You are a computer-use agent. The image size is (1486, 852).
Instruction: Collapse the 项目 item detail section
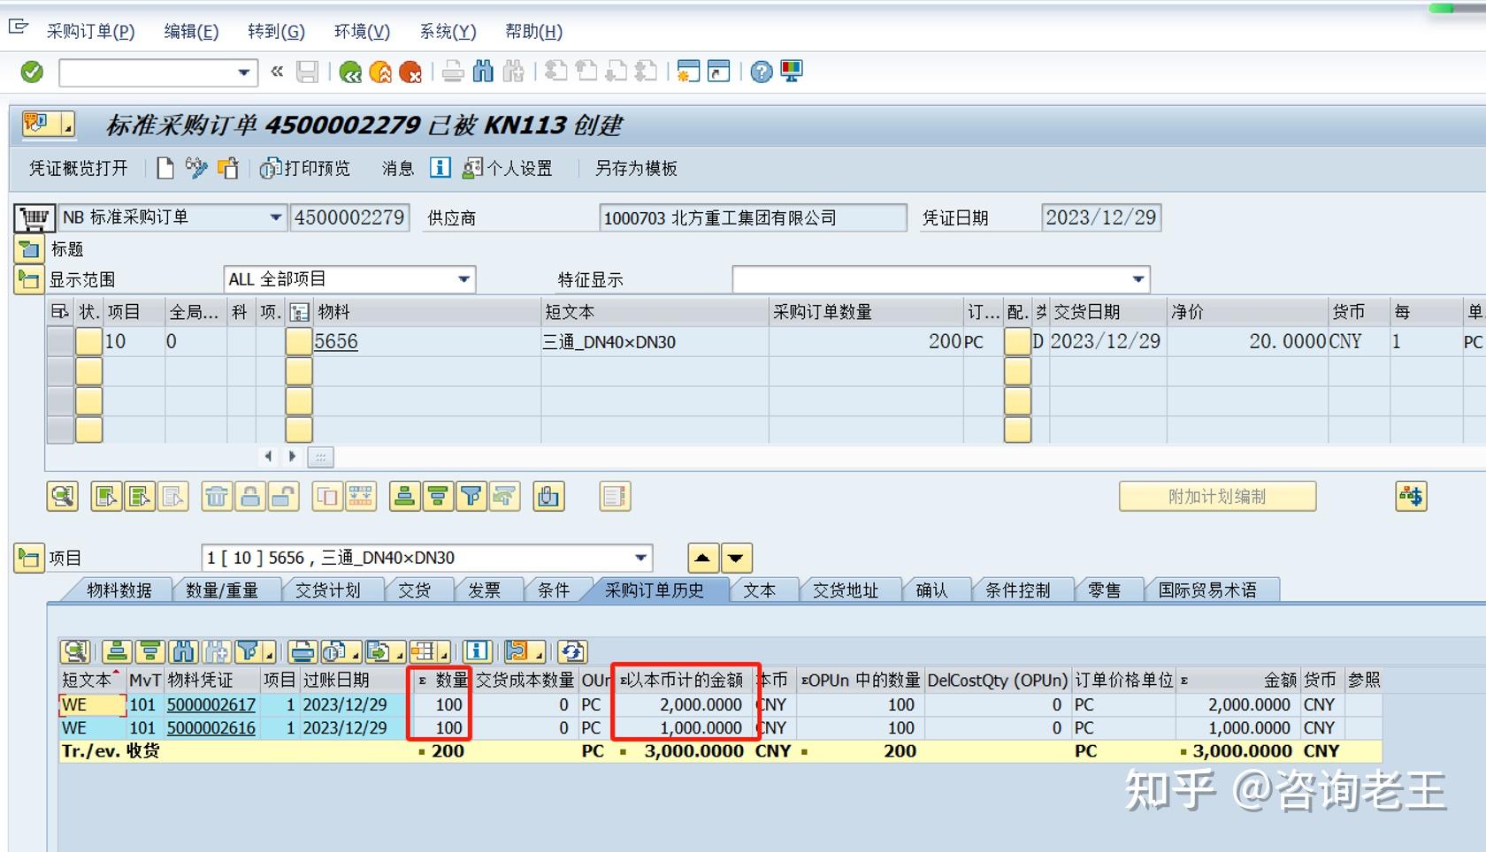tap(27, 557)
